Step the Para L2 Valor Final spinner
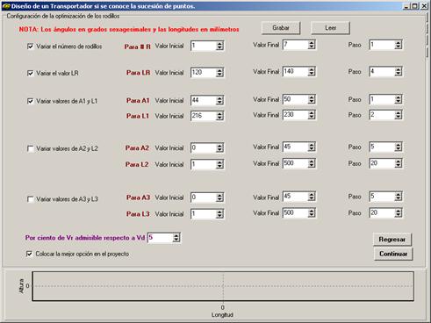Image resolution: width=431 pixels, height=323 pixels. [312, 163]
